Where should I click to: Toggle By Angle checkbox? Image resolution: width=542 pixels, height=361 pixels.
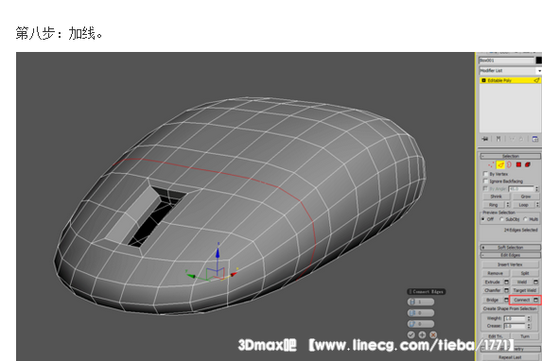485,189
